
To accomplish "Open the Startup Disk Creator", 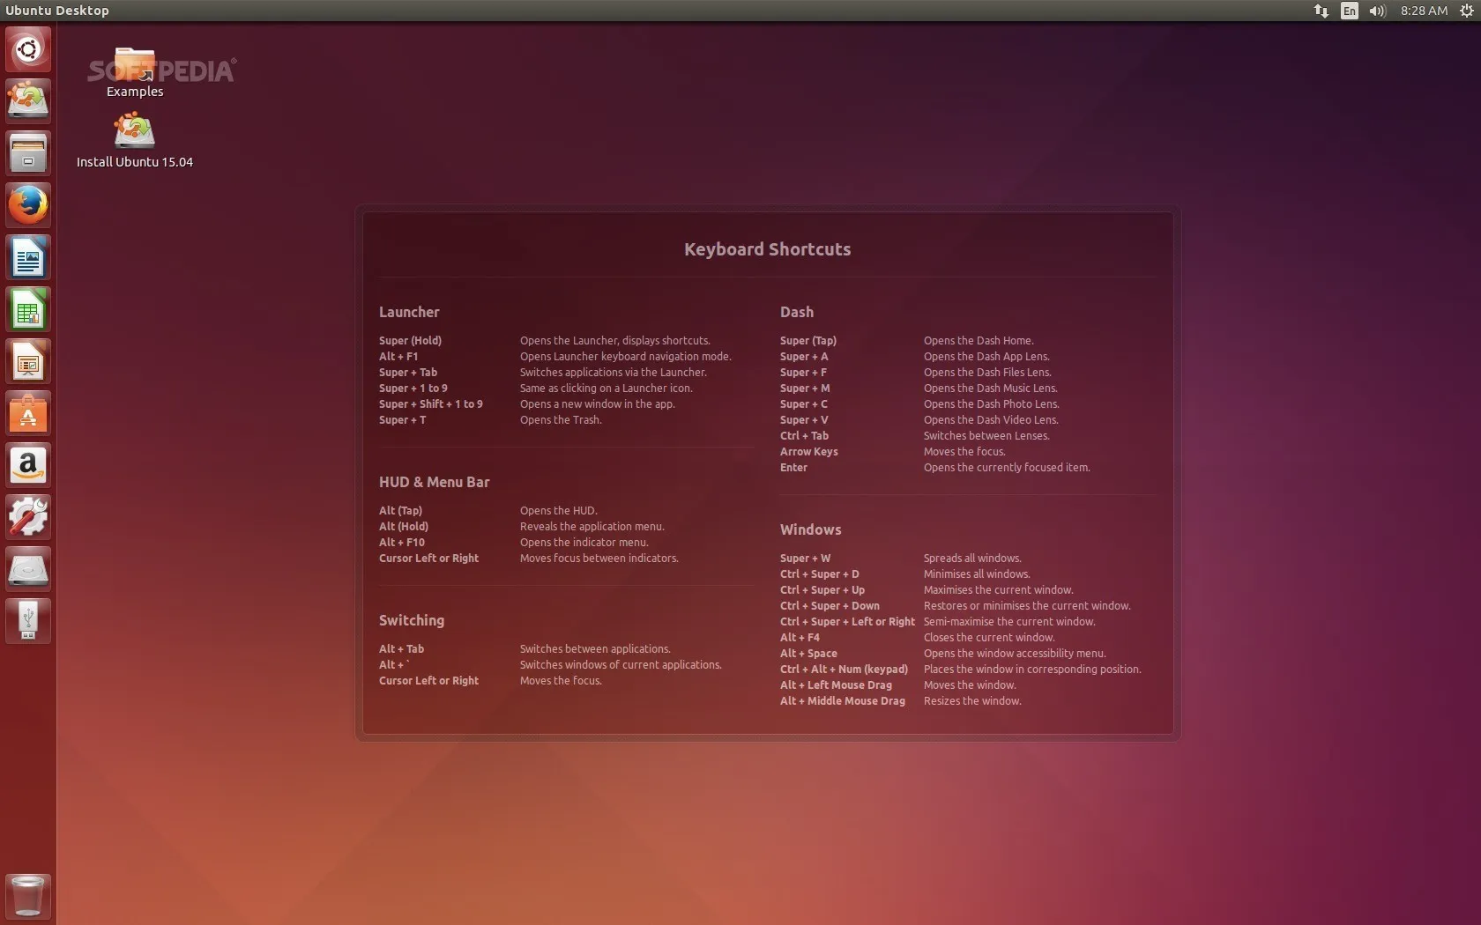I will click(28, 621).
